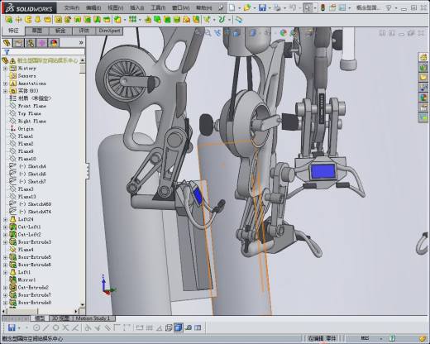The width and height of the screenshot is (430, 344).
Task: Open the PropertyManager tab icon
Action: click(18, 43)
